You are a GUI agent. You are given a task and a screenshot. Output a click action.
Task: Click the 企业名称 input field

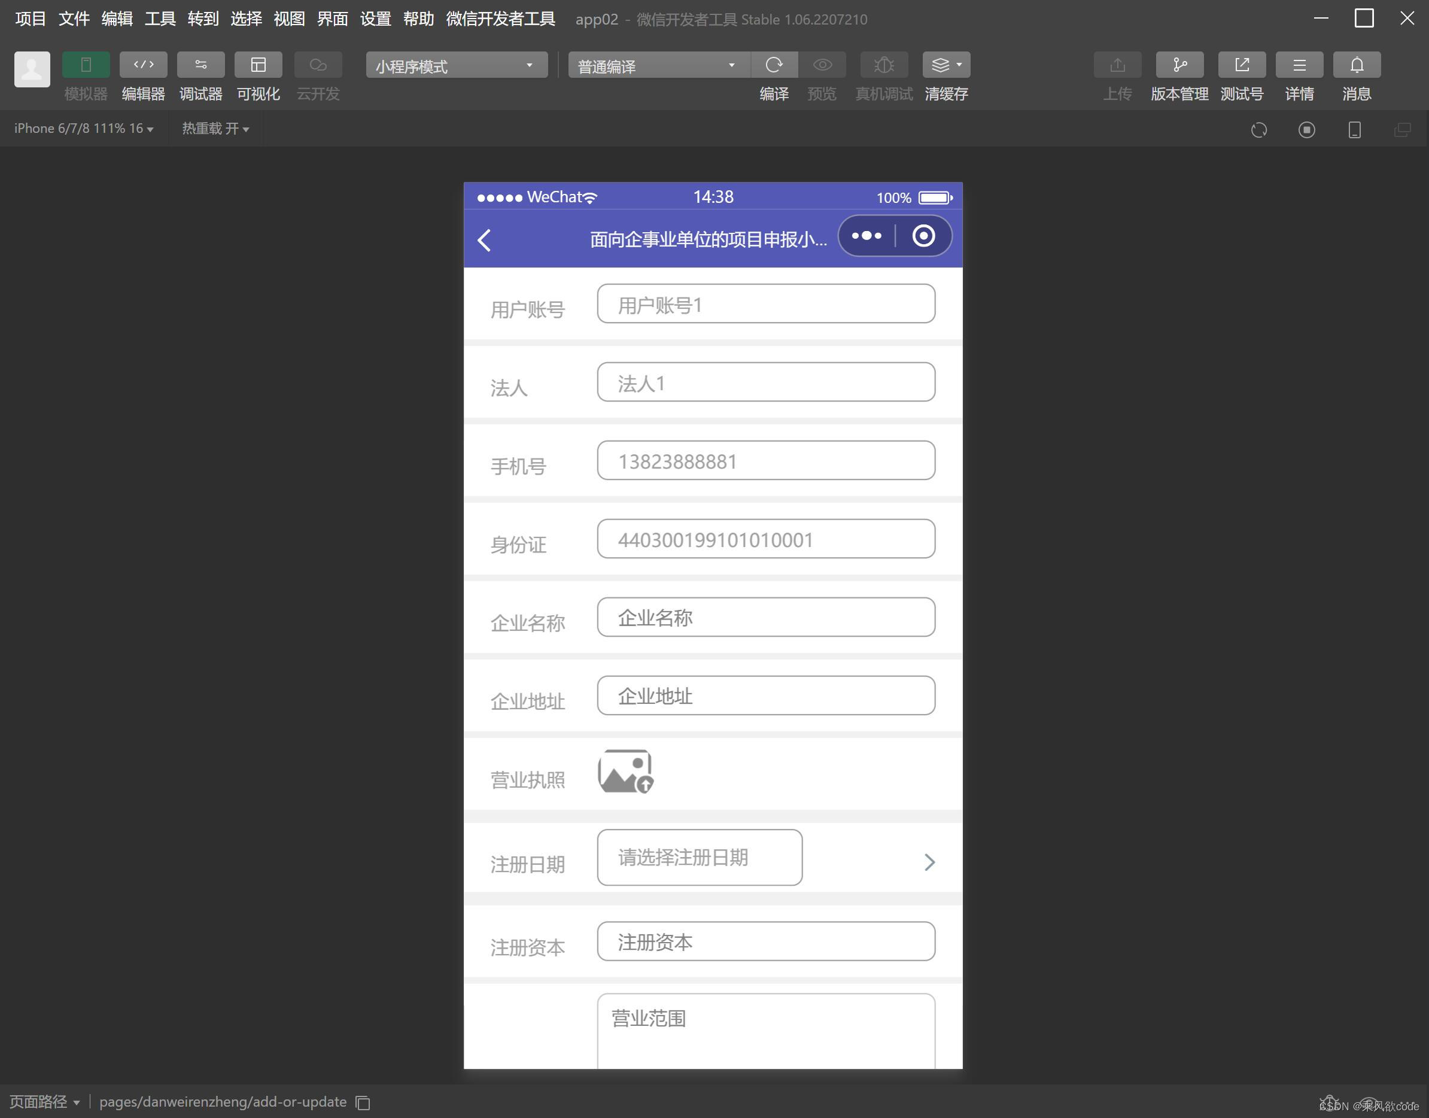pos(765,616)
